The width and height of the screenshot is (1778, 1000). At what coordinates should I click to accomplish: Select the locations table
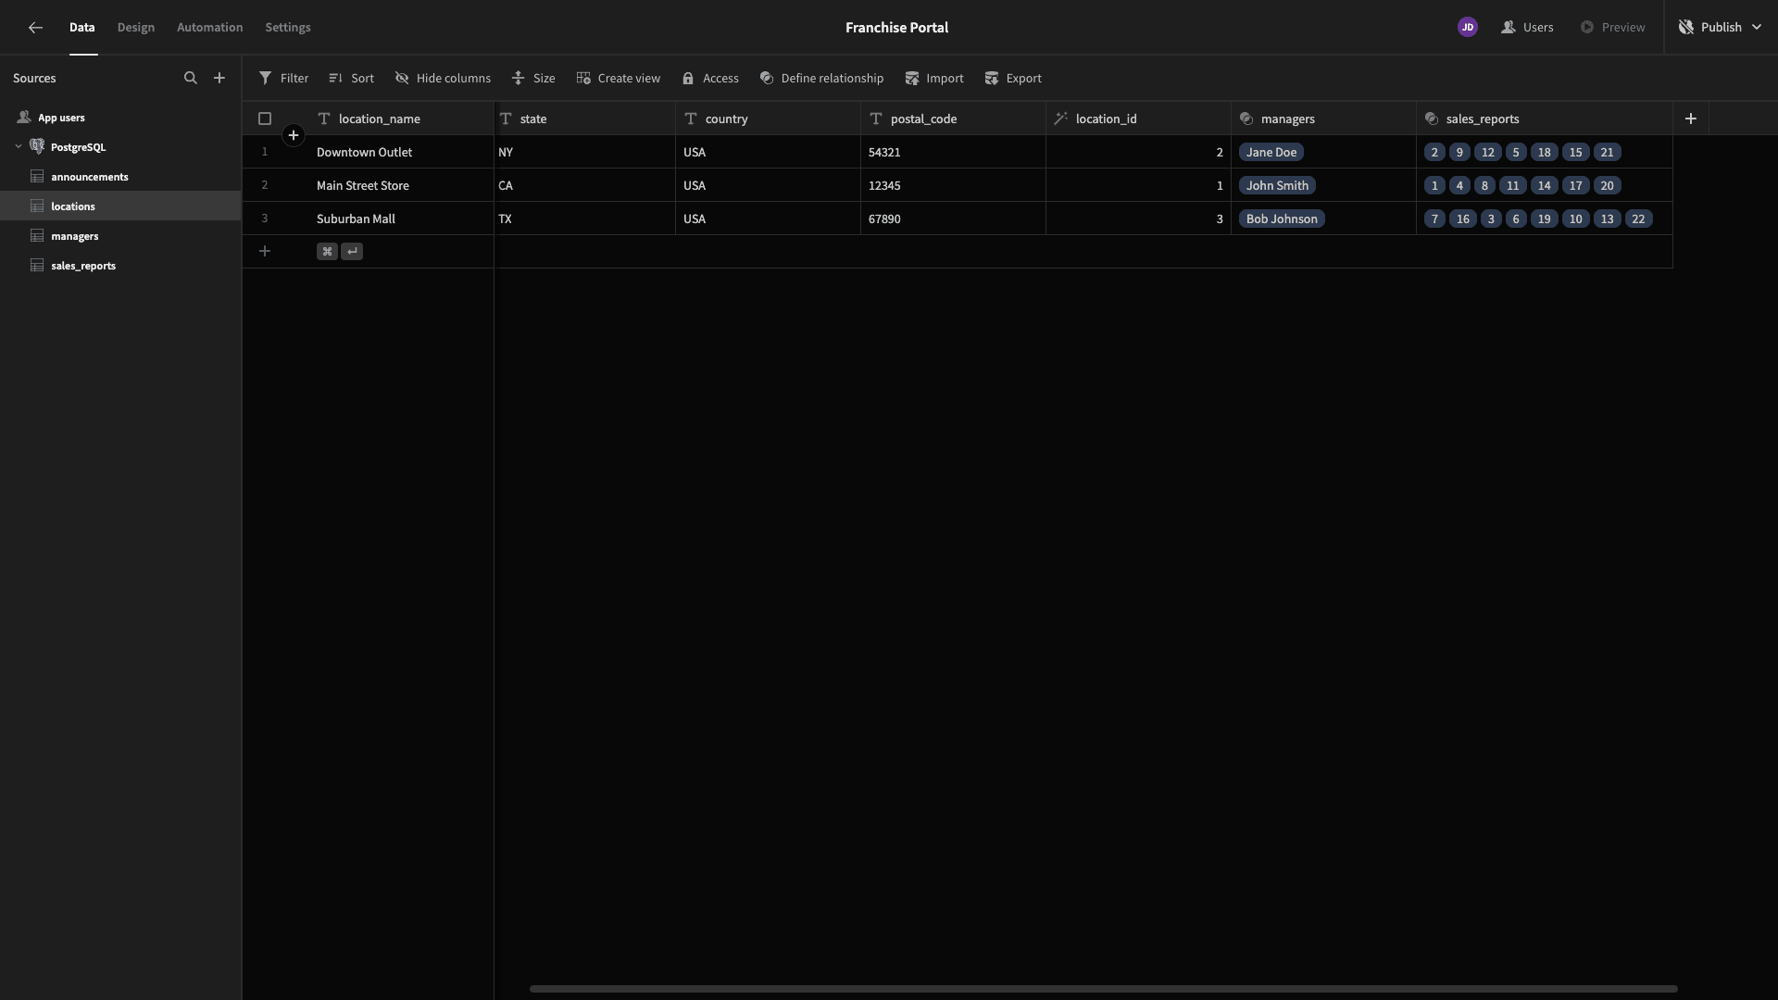120,206
